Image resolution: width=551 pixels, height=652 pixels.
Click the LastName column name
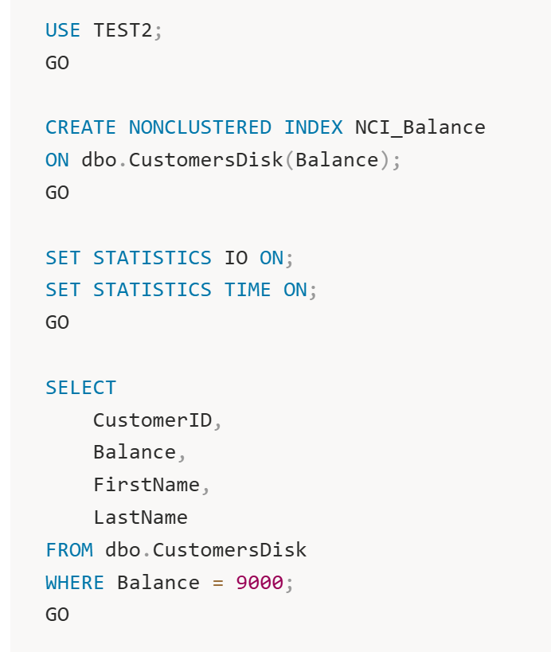click(x=141, y=517)
